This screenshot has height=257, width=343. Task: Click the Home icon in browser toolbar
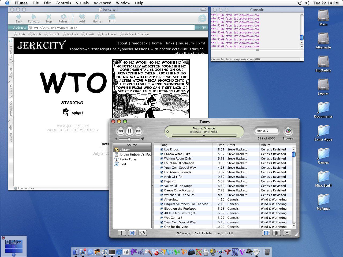click(x=97, y=18)
